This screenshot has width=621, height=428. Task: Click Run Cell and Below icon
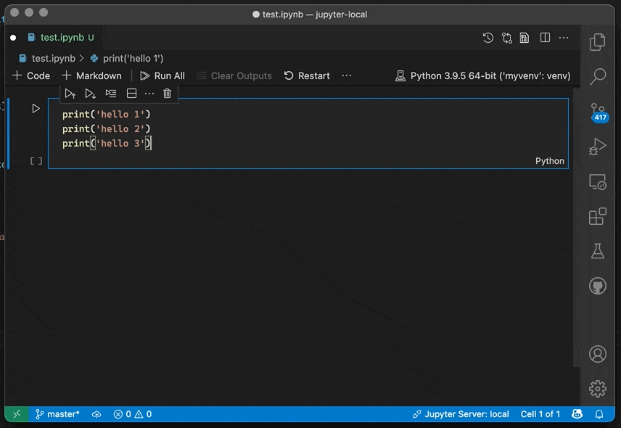click(90, 94)
